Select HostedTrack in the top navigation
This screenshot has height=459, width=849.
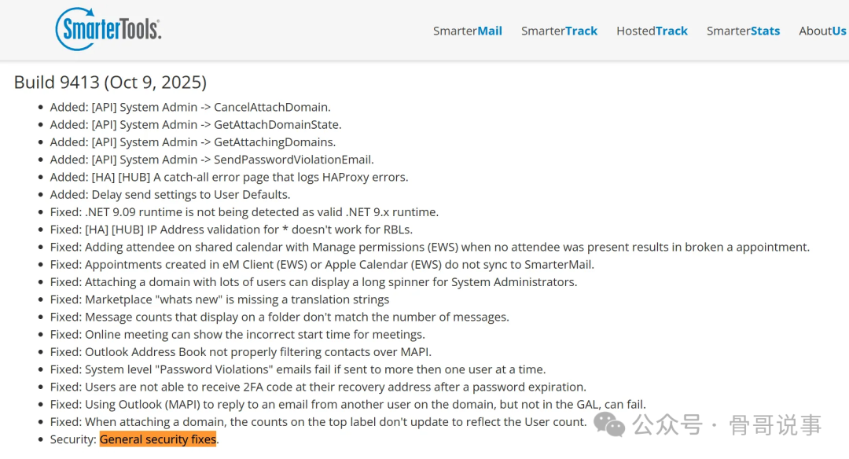click(652, 31)
